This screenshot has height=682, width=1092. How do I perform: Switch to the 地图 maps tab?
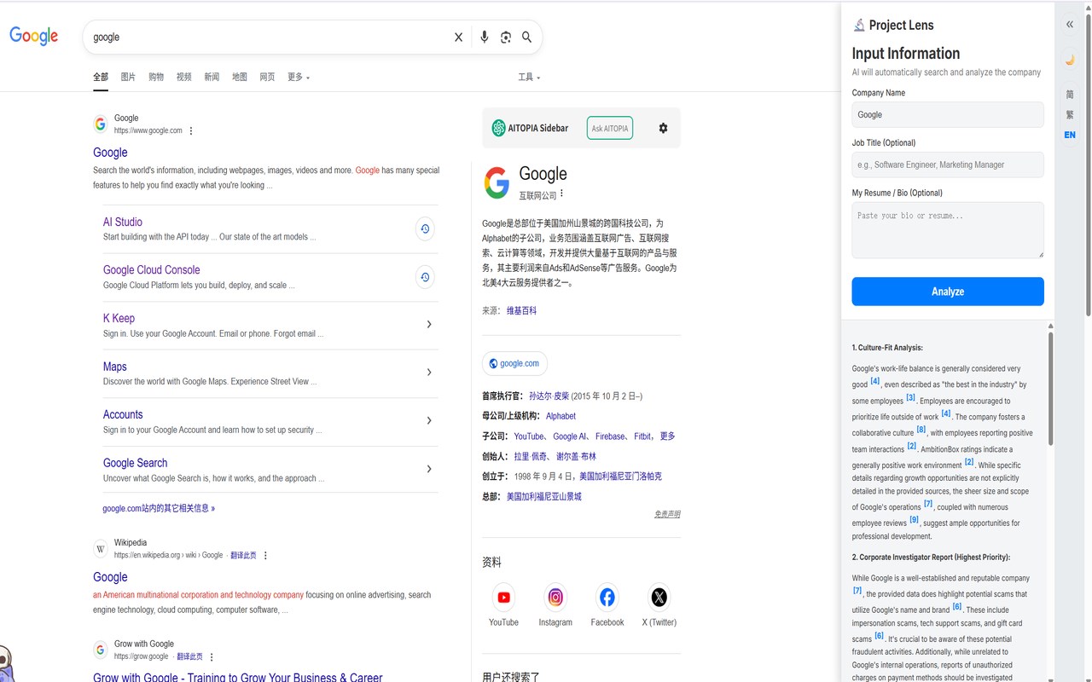pyautogui.click(x=240, y=77)
